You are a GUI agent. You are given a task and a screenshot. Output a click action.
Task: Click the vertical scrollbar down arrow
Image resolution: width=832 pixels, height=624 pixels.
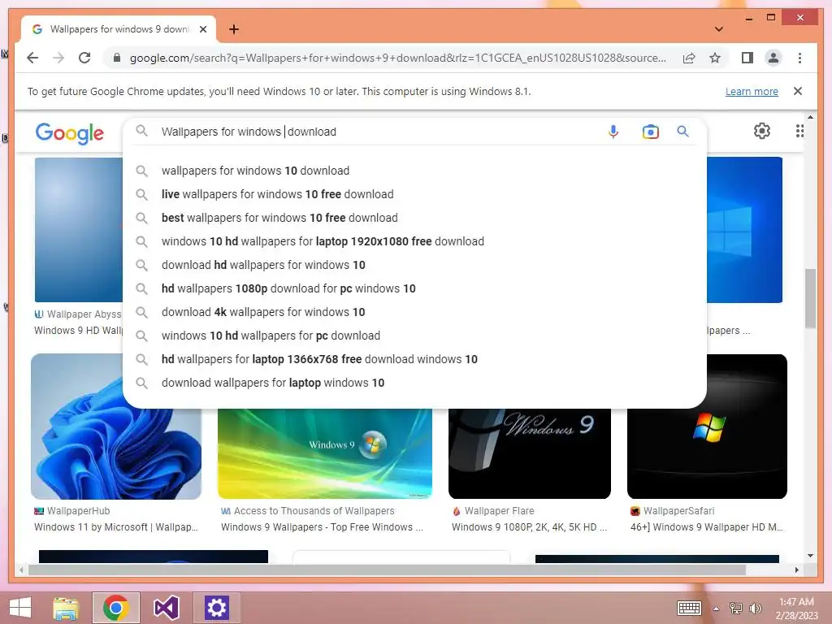(810, 556)
